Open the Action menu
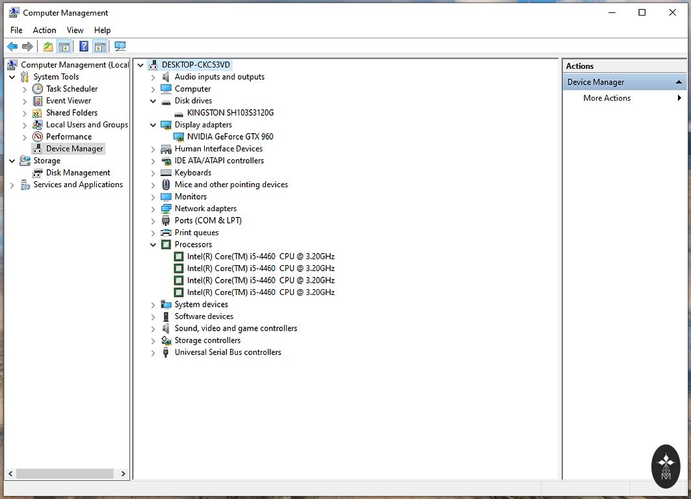This screenshot has height=499, width=691. [x=44, y=30]
